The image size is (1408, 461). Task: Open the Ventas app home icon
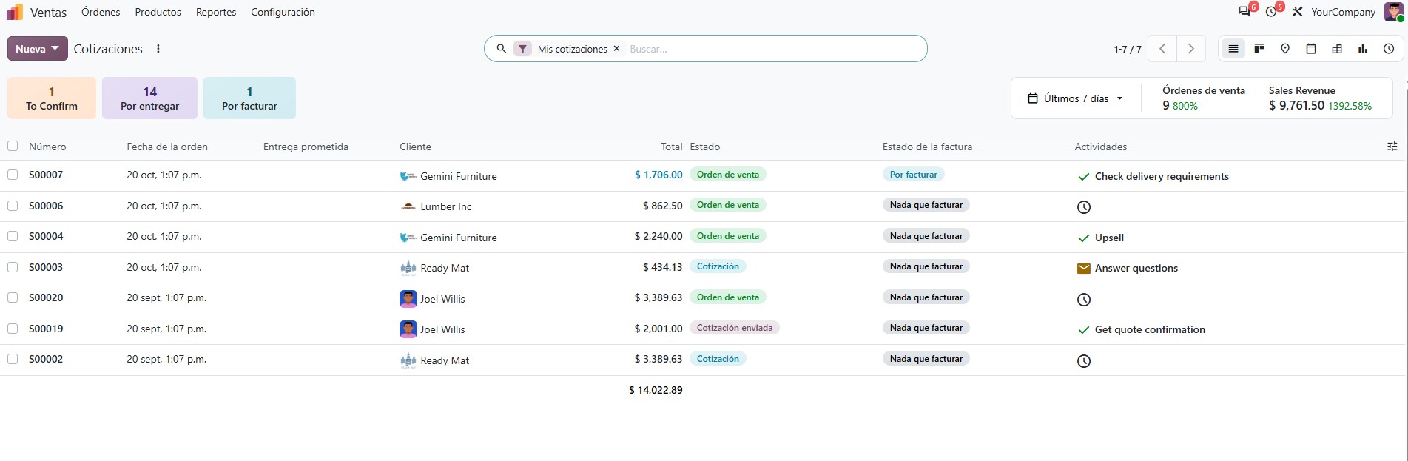tap(15, 12)
